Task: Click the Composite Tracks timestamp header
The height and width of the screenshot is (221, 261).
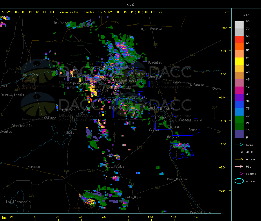Action: (82, 12)
